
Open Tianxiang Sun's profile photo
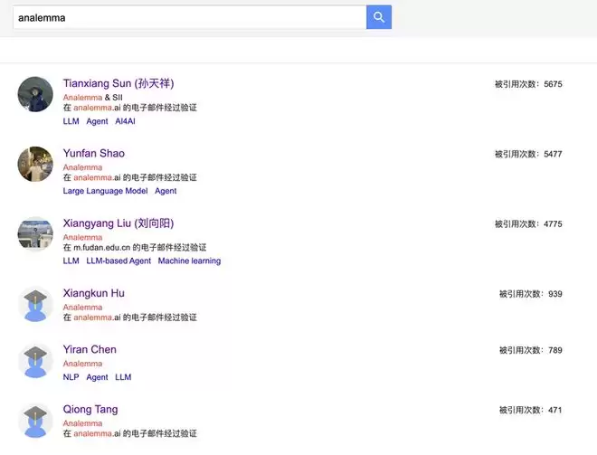(x=35, y=94)
